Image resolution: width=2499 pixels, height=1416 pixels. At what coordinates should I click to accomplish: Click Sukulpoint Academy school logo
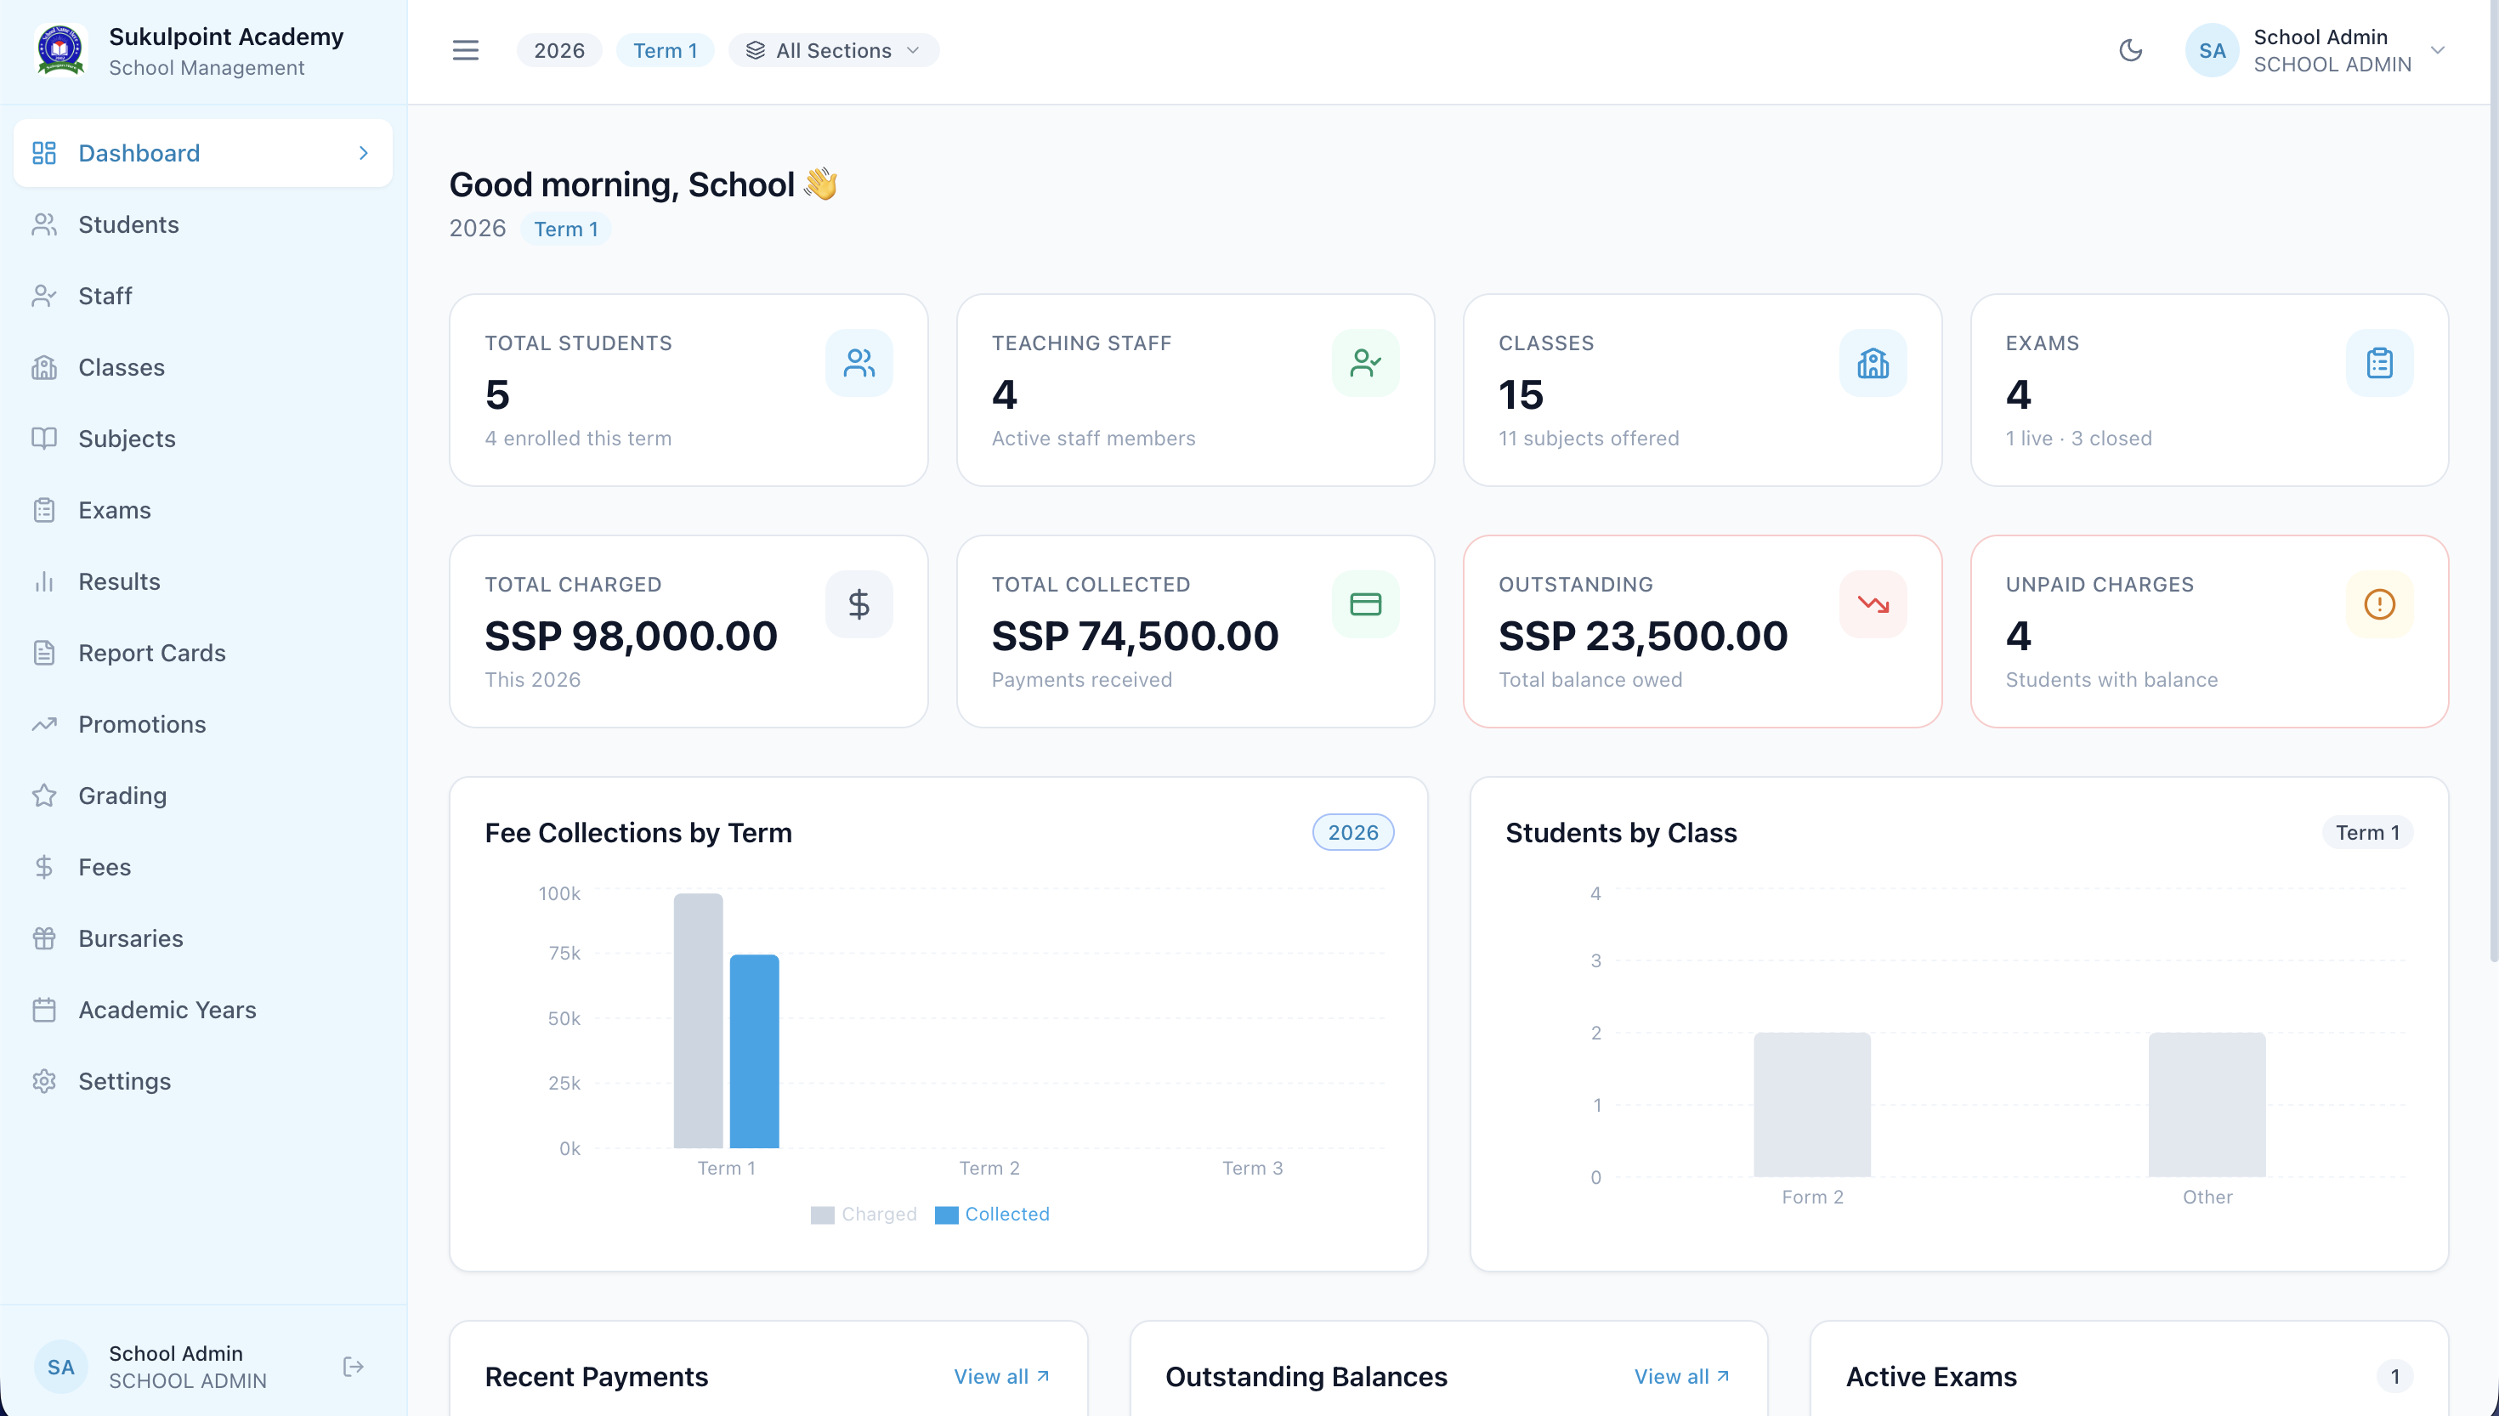click(60, 51)
